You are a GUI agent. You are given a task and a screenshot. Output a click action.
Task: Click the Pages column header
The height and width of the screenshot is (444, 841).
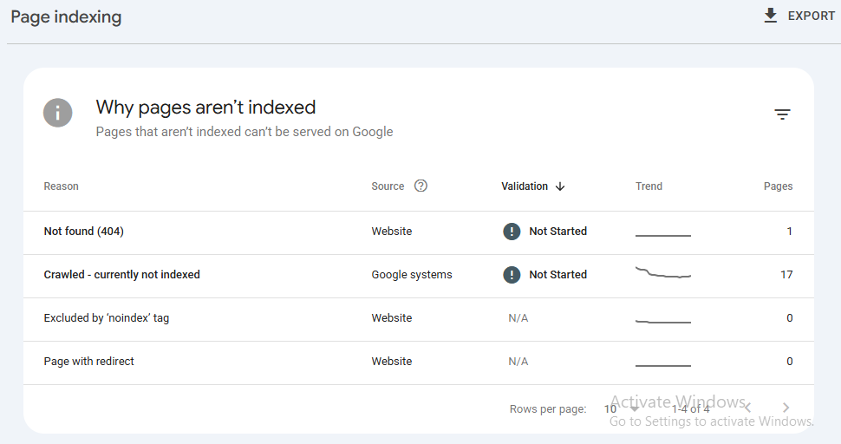coord(779,186)
